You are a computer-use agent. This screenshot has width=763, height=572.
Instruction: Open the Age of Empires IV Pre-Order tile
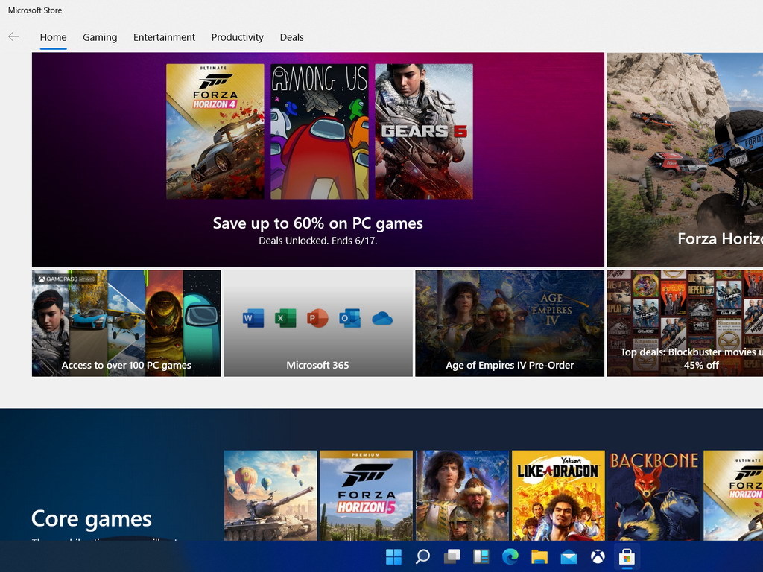tap(510, 323)
